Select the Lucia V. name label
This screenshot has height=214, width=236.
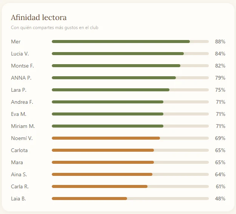click(x=20, y=54)
